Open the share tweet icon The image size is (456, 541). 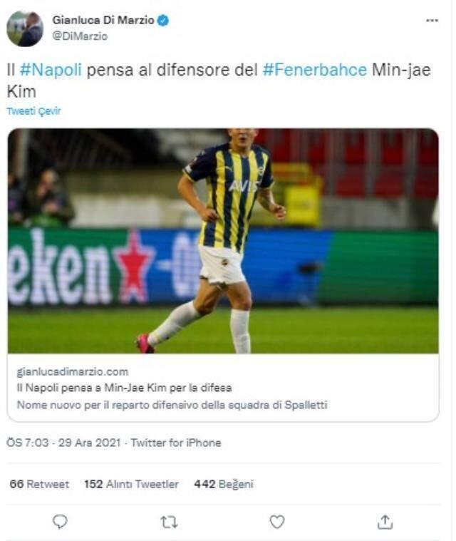pos(385,522)
